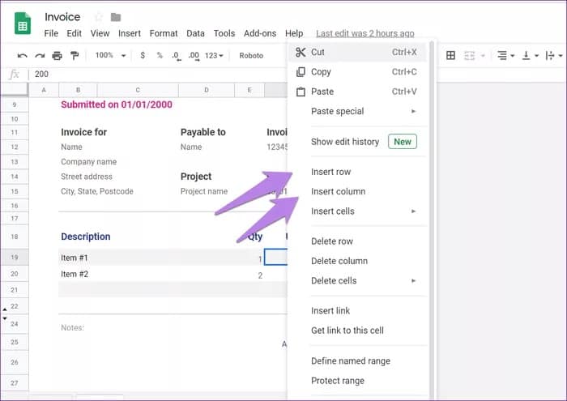
Task: Open the 123 number format dropdown
Action: pos(215,56)
